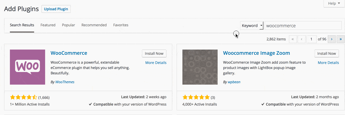Go to the previous page arrow

click(302, 39)
